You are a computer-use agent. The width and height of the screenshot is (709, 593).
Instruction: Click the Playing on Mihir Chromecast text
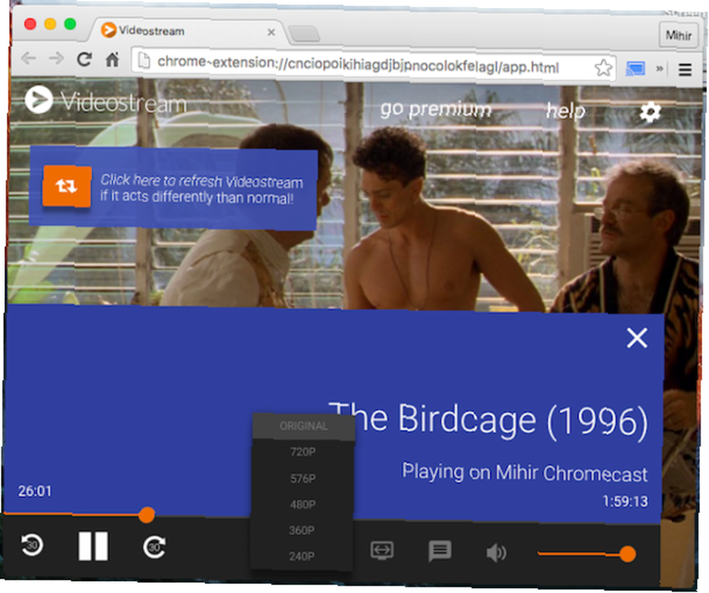525,473
